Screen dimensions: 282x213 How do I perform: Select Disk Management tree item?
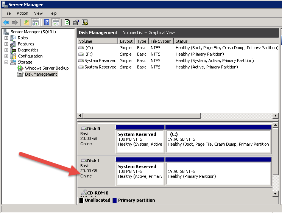[41, 74]
